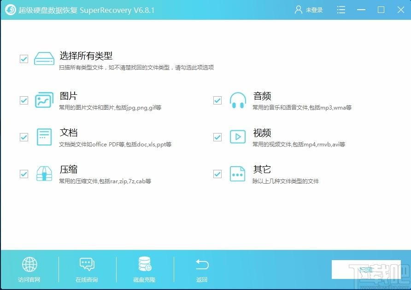Toggle the 选择所有类型 checkbox

click(x=24, y=58)
